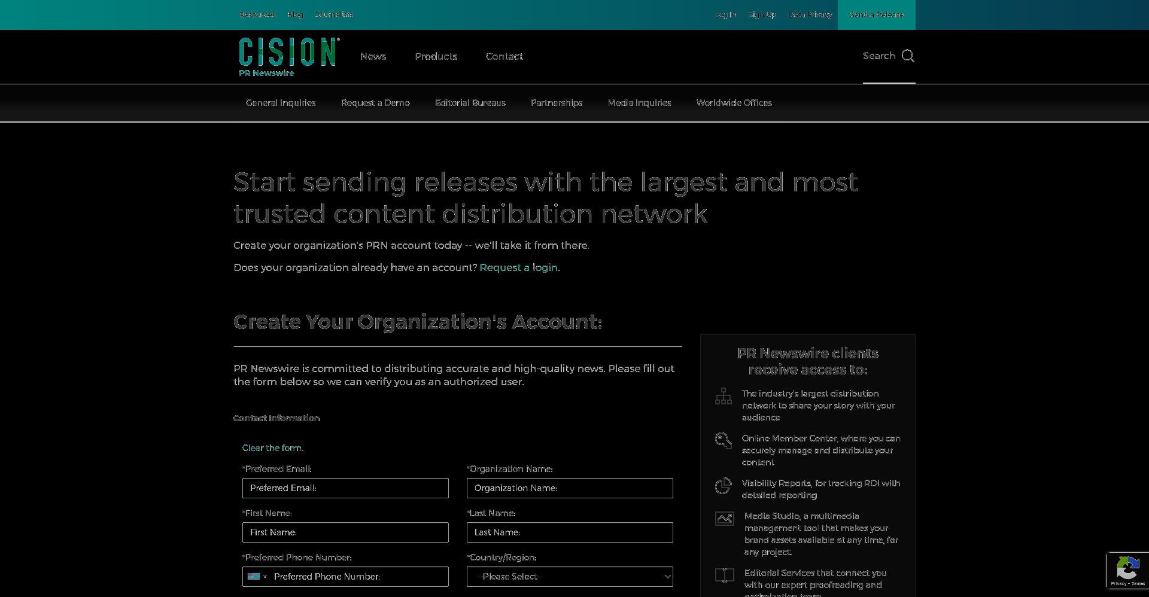The height and width of the screenshot is (597, 1149).
Task: Click the Send a Release button
Action: tap(877, 14)
